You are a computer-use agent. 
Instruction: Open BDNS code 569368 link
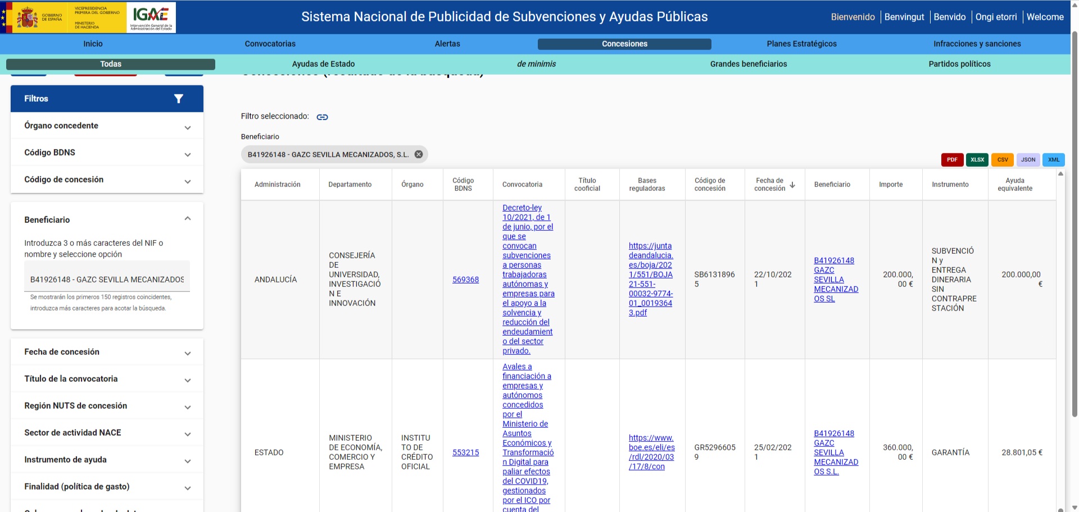[x=465, y=280]
